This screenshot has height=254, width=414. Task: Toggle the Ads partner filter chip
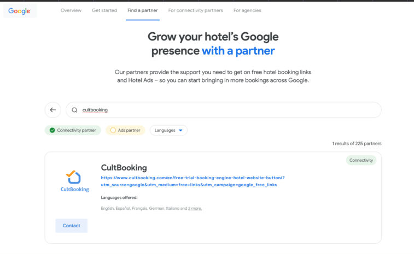point(125,131)
